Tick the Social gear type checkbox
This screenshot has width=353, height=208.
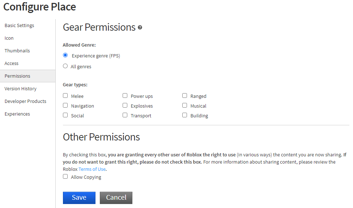65,115
